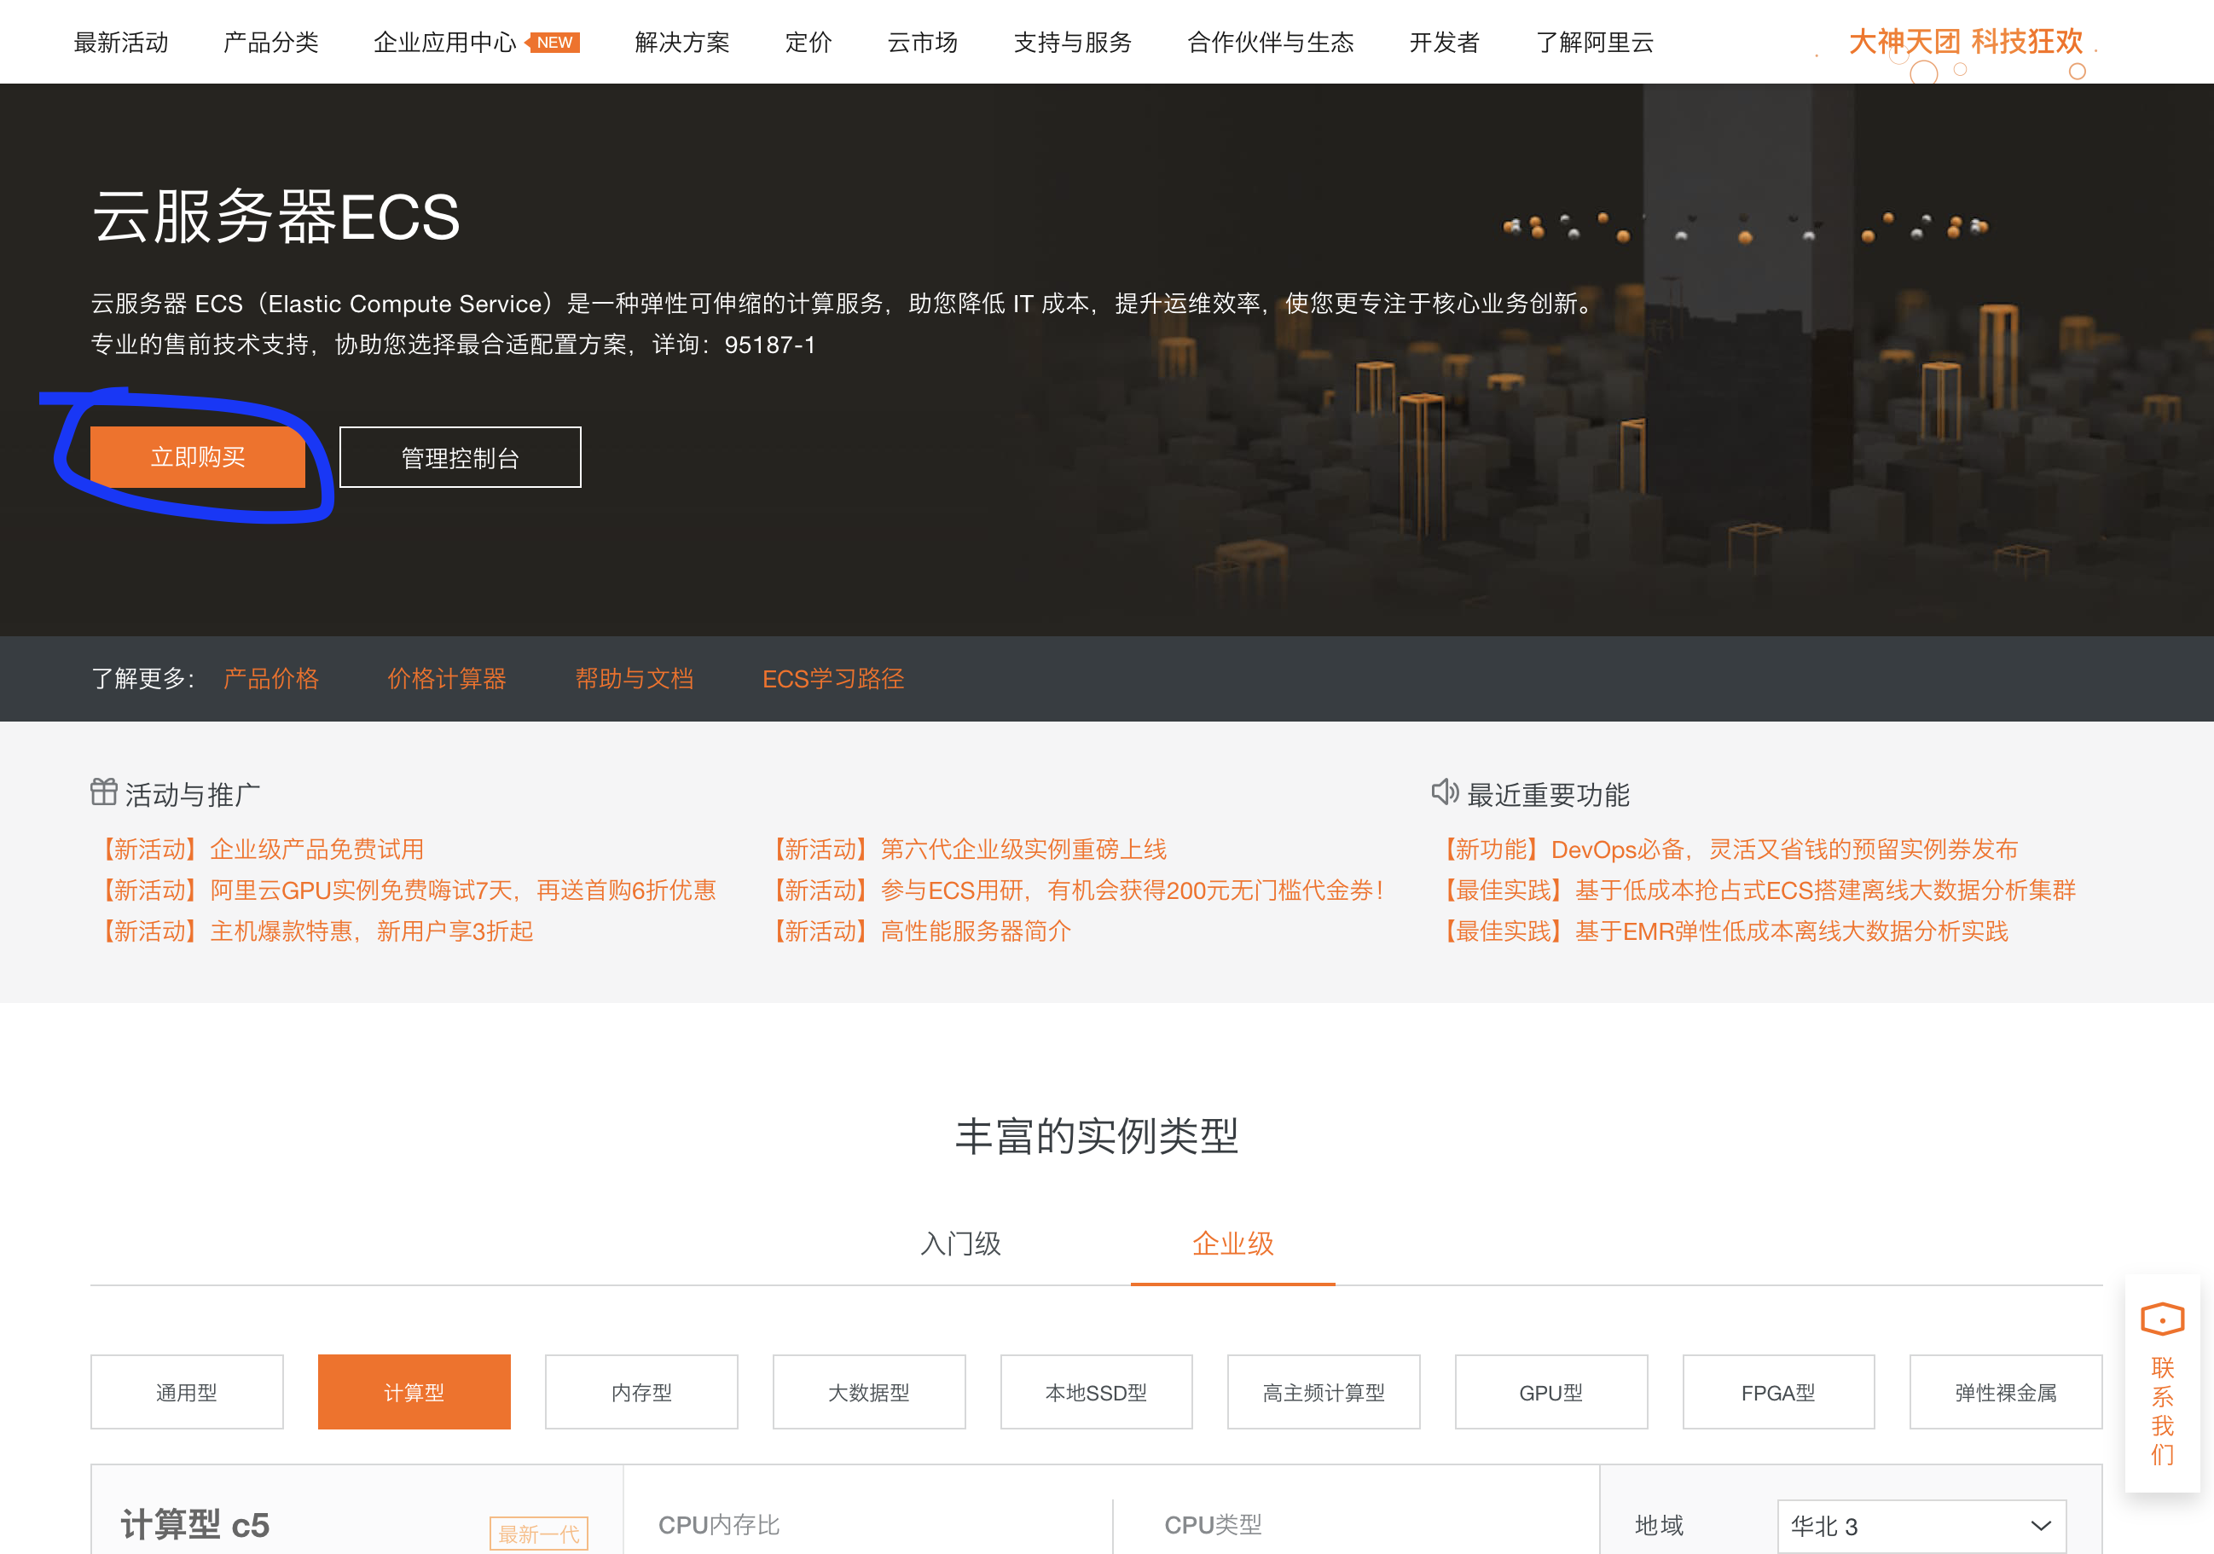
Task: Select the 本地SSD型 instance filter
Action: tap(1095, 1392)
